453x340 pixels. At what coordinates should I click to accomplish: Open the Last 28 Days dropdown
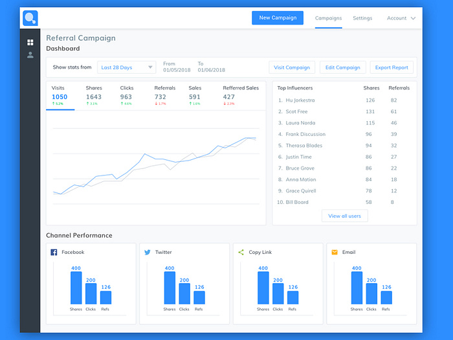click(127, 67)
